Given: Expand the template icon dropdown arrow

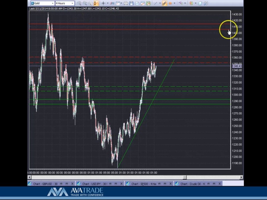Looking at the screenshot, I should (x=121, y=3).
